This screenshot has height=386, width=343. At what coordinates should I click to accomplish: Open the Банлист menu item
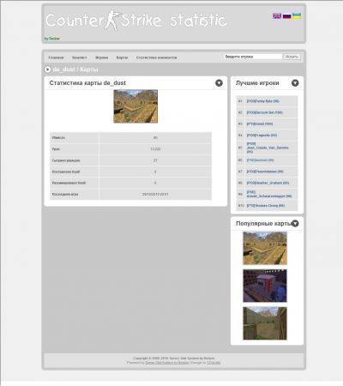(x=80, y=57)
